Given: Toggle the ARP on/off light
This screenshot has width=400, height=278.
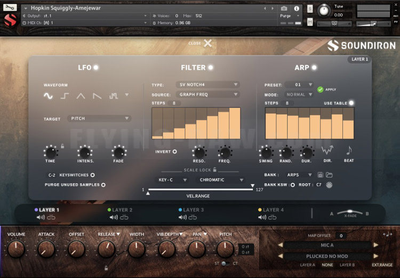Looking at the screenshot, I should pyautogui.click(x=314, y=68).
